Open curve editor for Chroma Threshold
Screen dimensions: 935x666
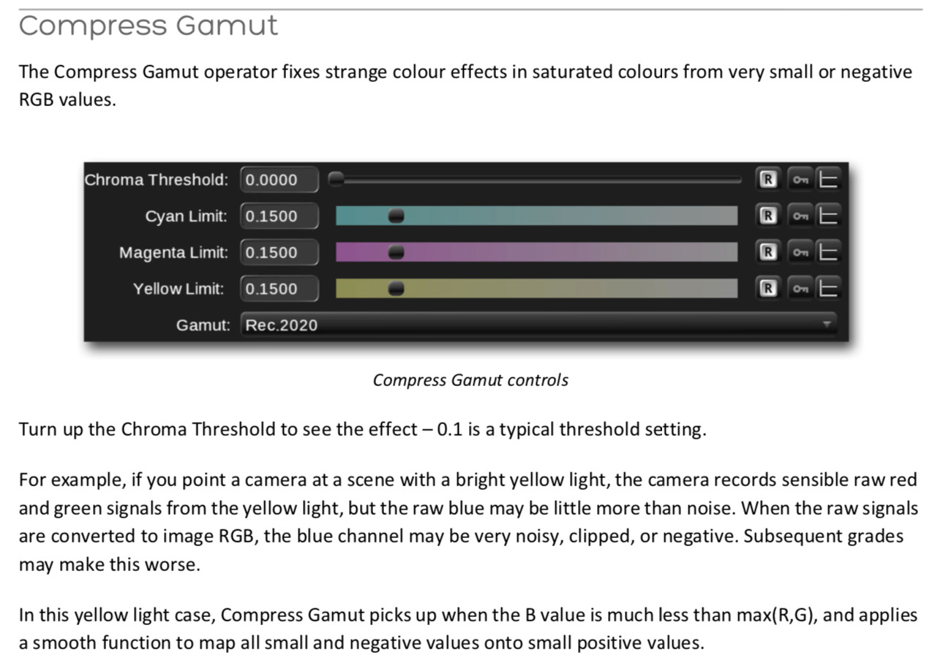[828, 179]
